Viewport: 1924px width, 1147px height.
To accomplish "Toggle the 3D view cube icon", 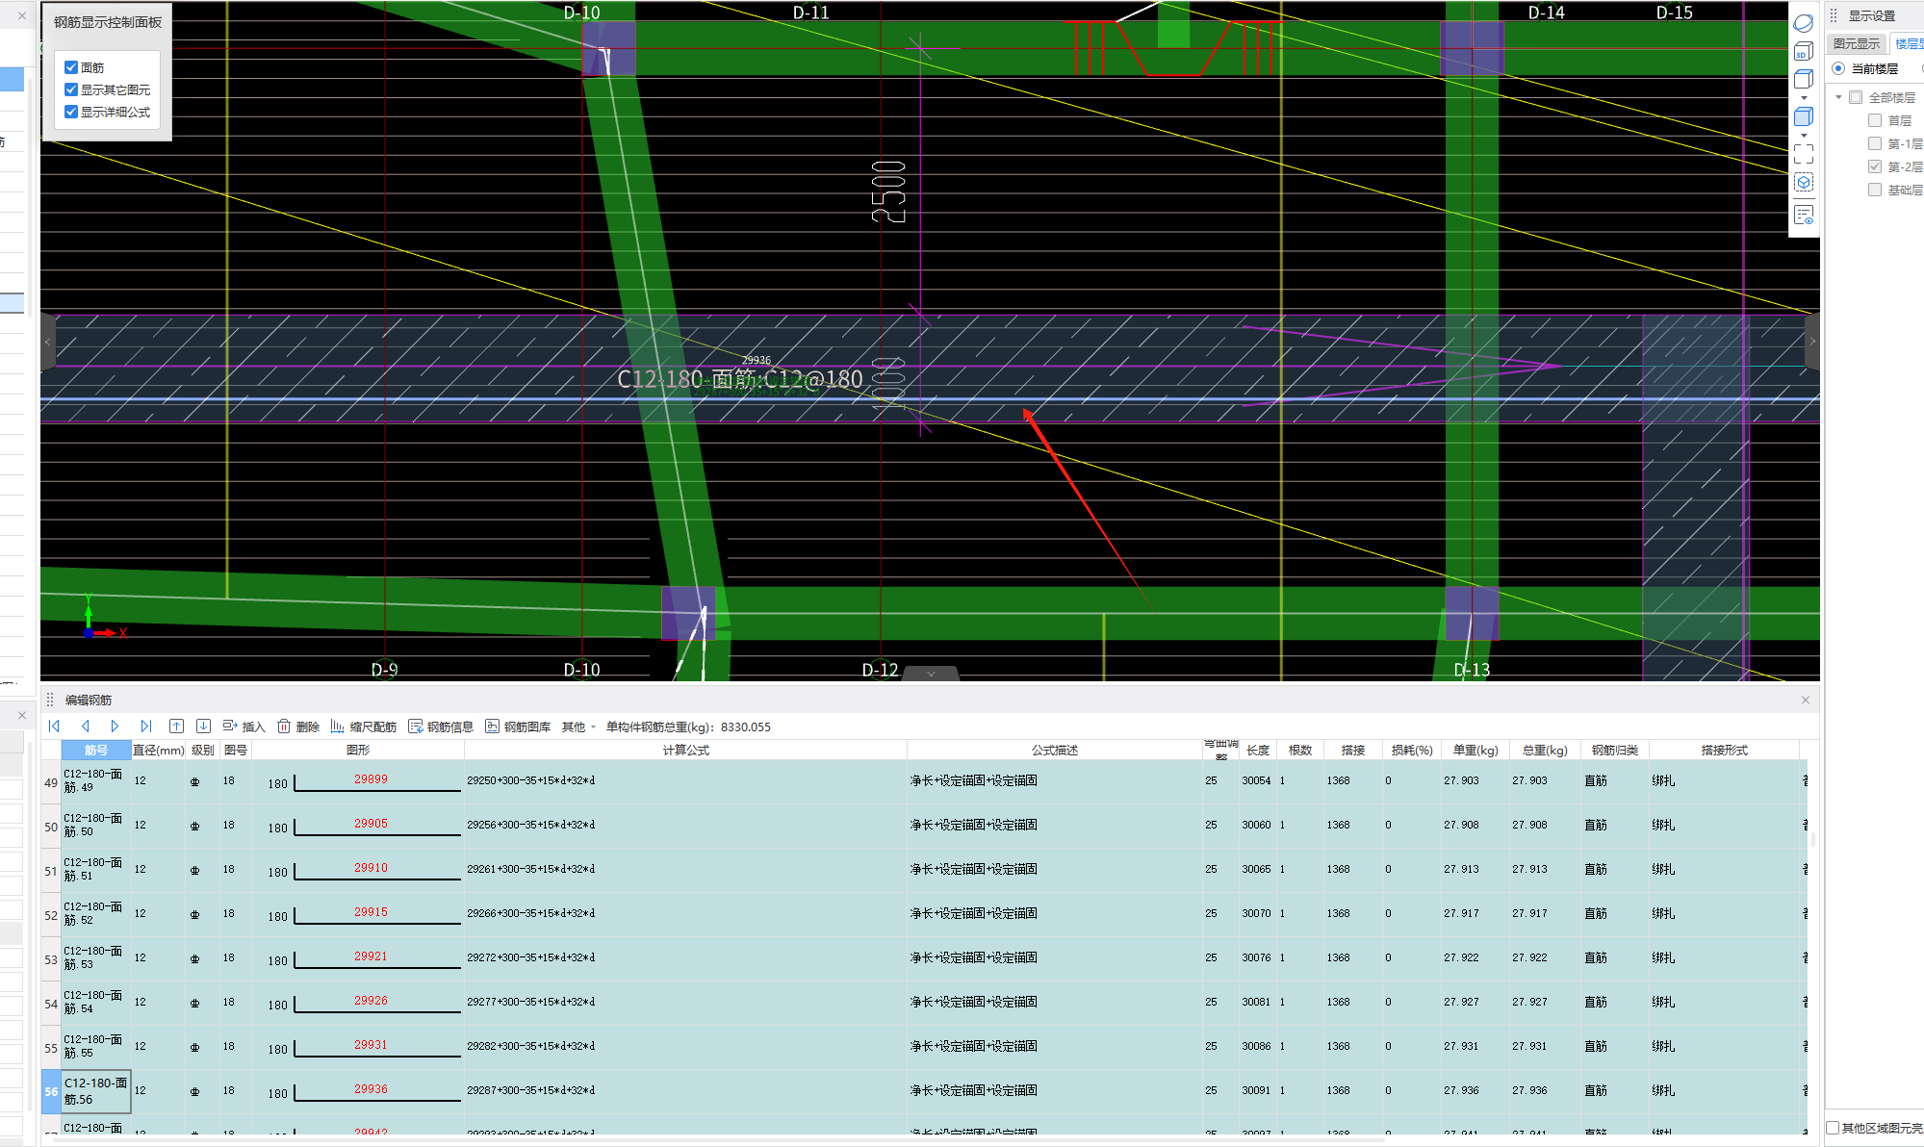I will pyautogui.click(x=1804, y=51).
